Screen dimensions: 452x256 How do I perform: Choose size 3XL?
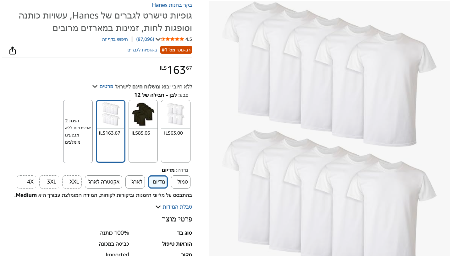tap(49, 182)
